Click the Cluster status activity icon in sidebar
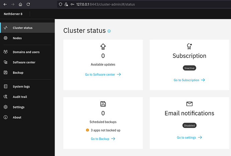231x156 pixels. click(6, 28)
